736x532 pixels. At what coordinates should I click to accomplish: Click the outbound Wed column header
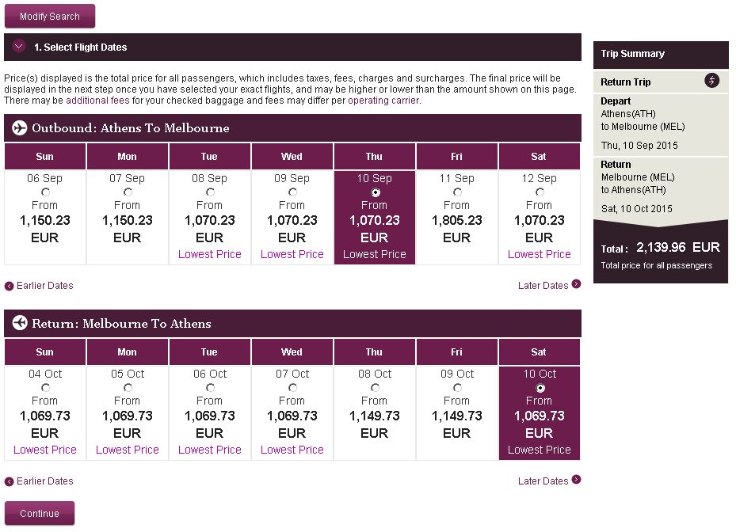(x=292, y=156)
